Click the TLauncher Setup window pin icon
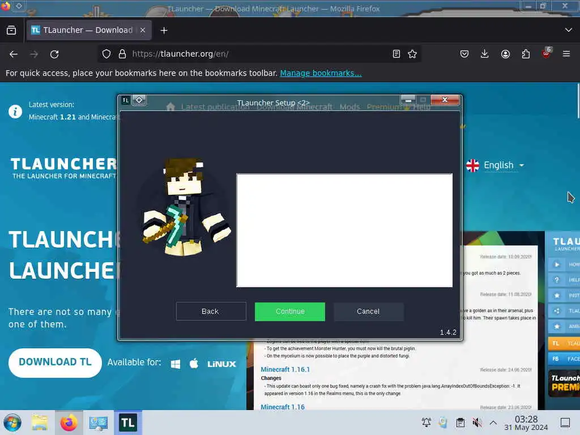Screen dimensions: 580x435 point(139,100)
